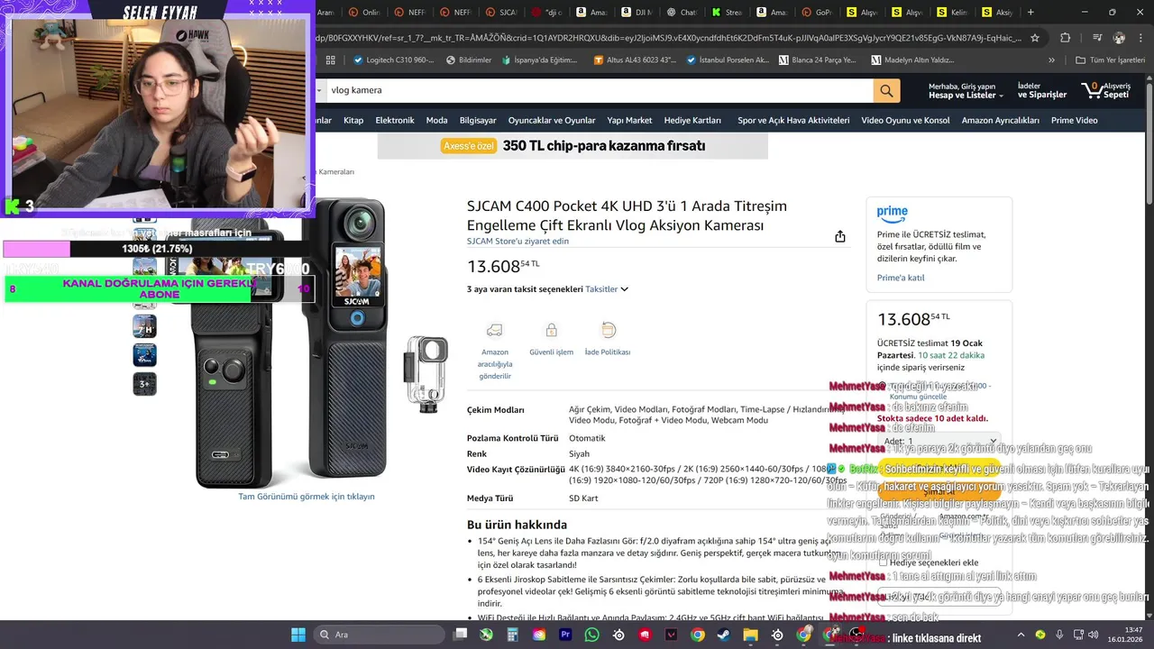
Task: Open Spor ve Açık Hava Aktiviteleri
Action: tap(793, 121)
